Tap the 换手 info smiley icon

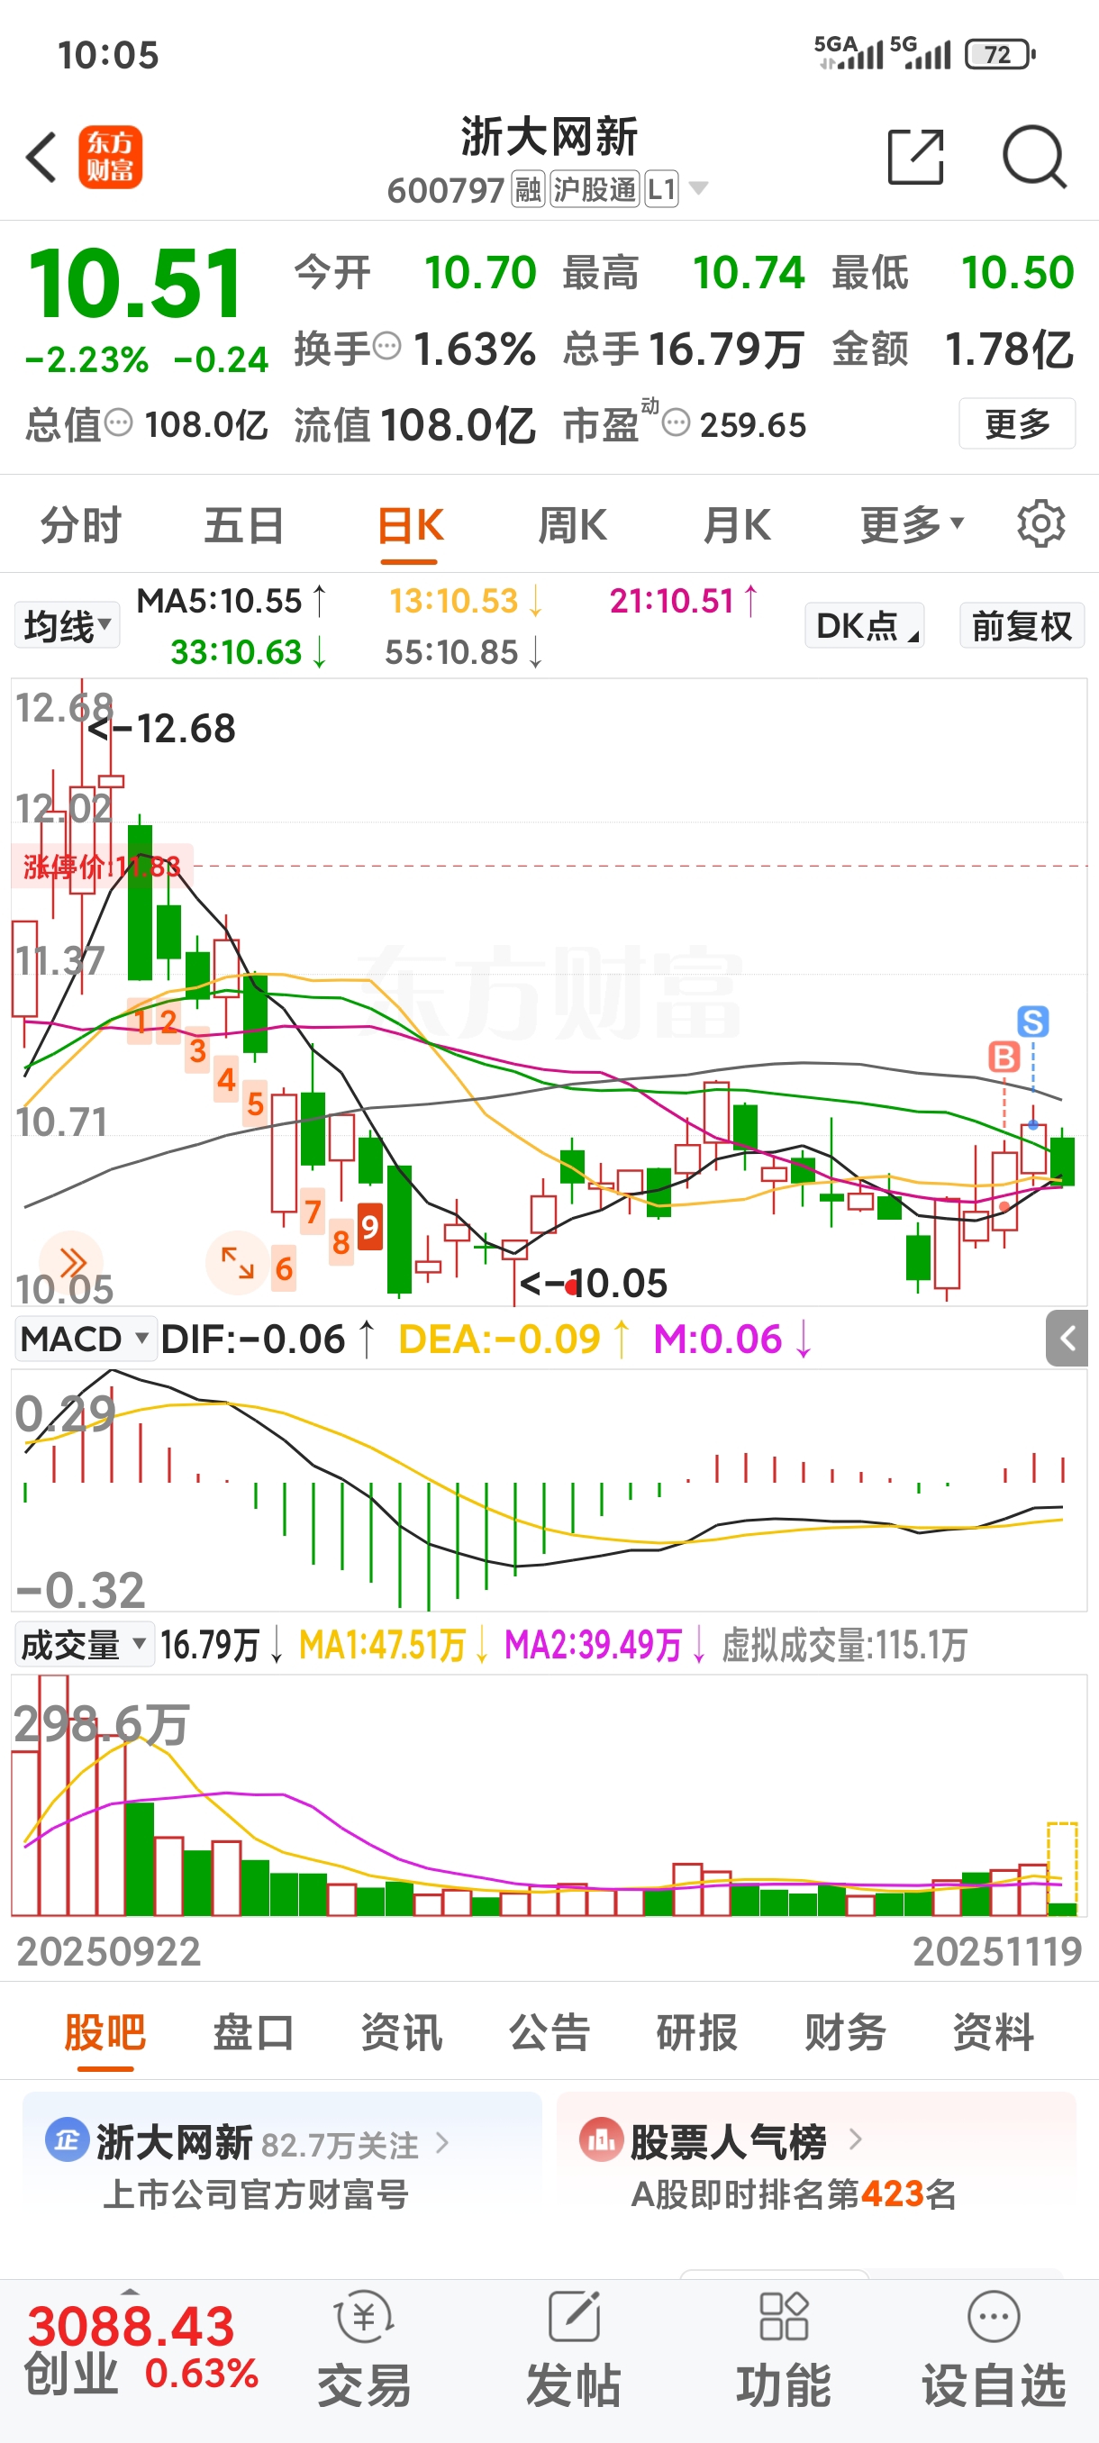tap(386, 346)
